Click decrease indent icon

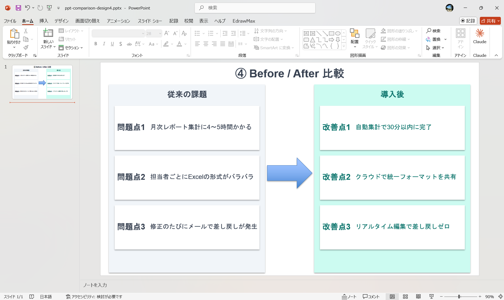coord(225,33)
